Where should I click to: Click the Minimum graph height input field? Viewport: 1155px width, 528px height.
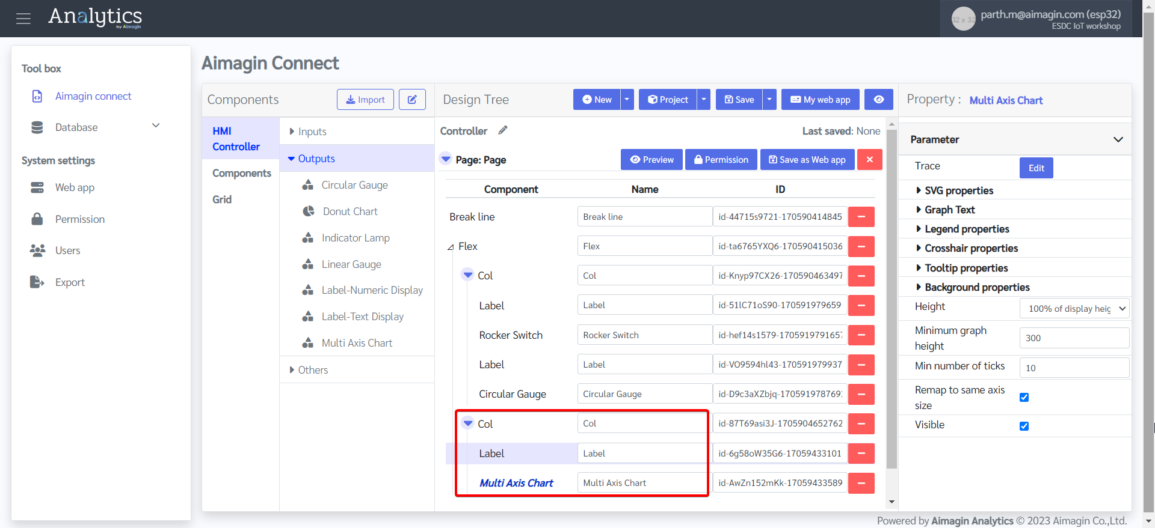pyautogui.click(x=1074, y=338)
